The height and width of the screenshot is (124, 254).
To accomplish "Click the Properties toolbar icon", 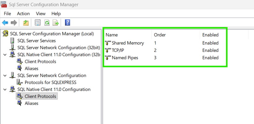I will [37, 23].
